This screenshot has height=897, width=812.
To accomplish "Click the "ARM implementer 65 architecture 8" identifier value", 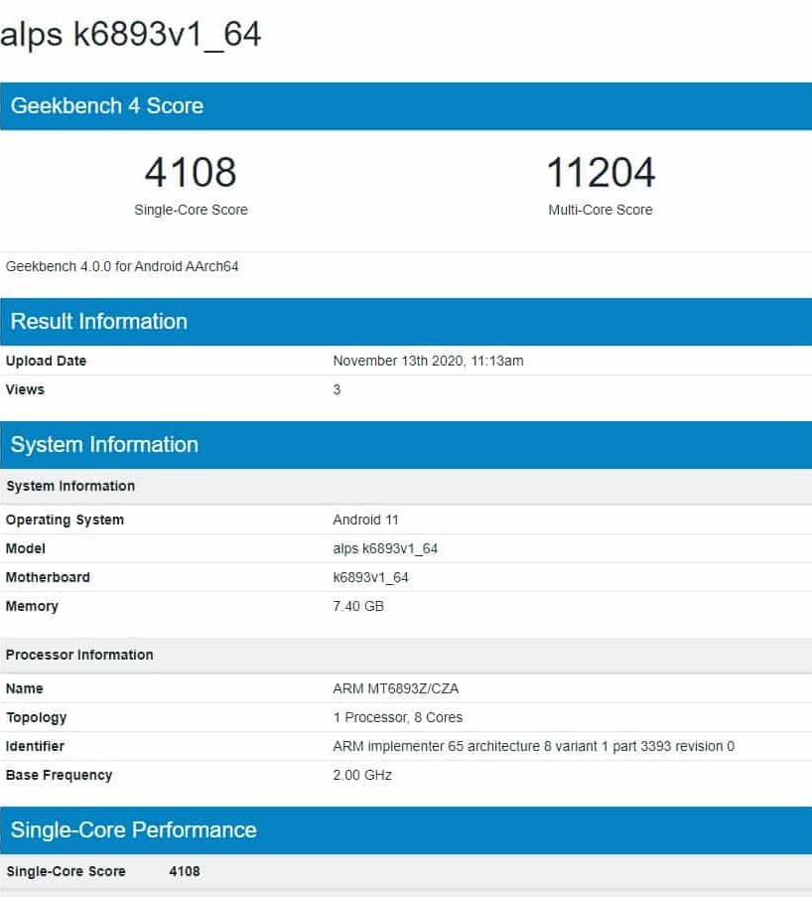I will coord(533,747).
